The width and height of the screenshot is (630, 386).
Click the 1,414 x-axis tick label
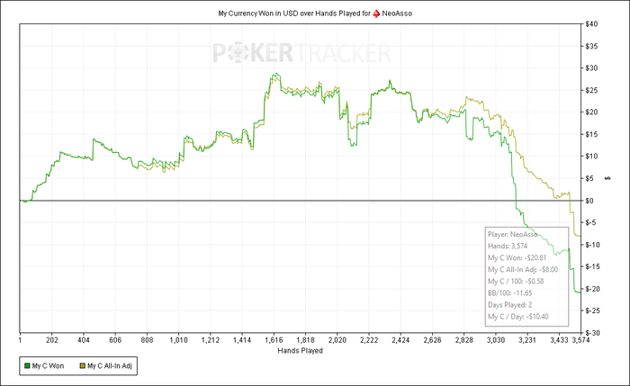tap(242, 340)
